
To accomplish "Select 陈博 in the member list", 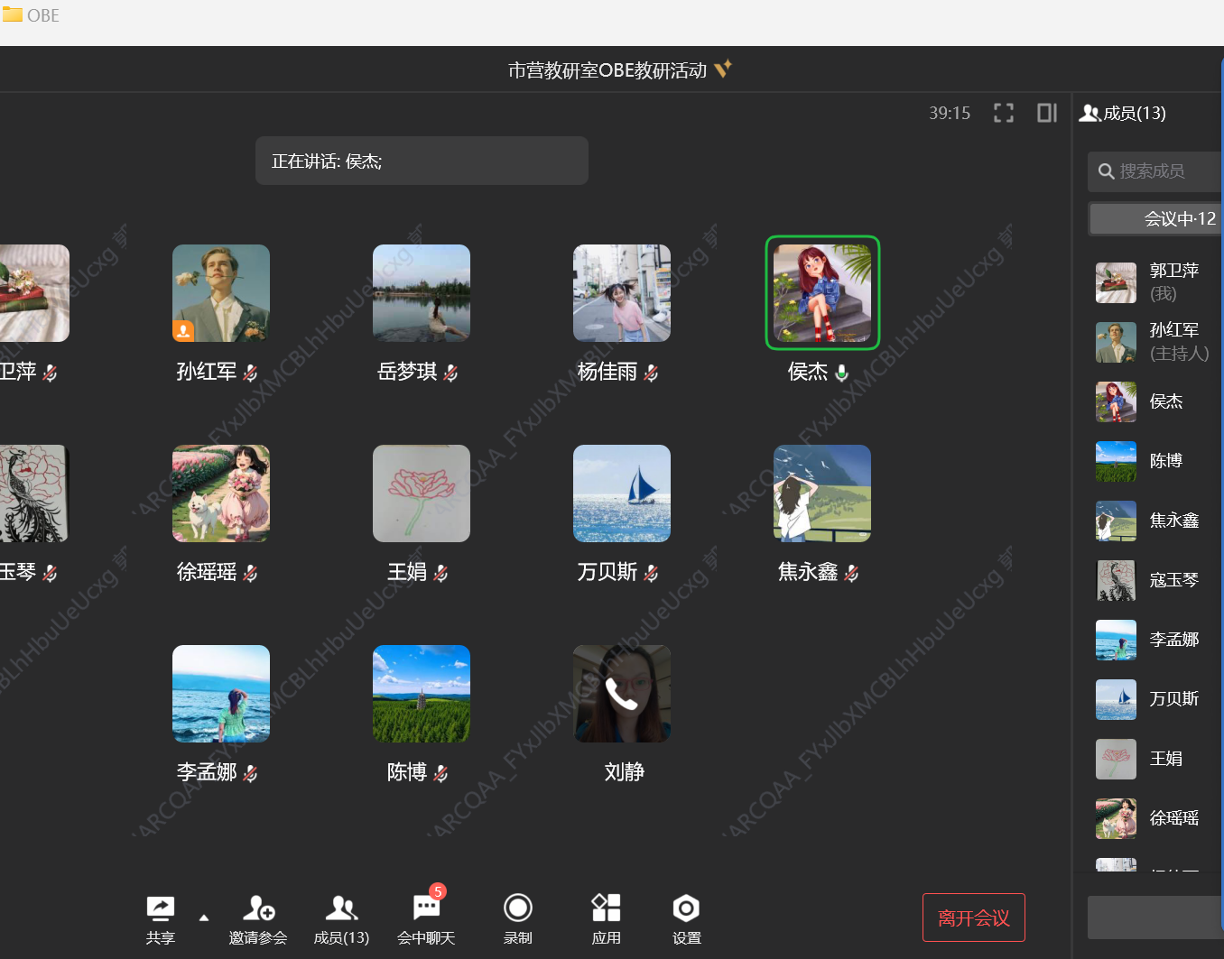I will coord(1165,461).
